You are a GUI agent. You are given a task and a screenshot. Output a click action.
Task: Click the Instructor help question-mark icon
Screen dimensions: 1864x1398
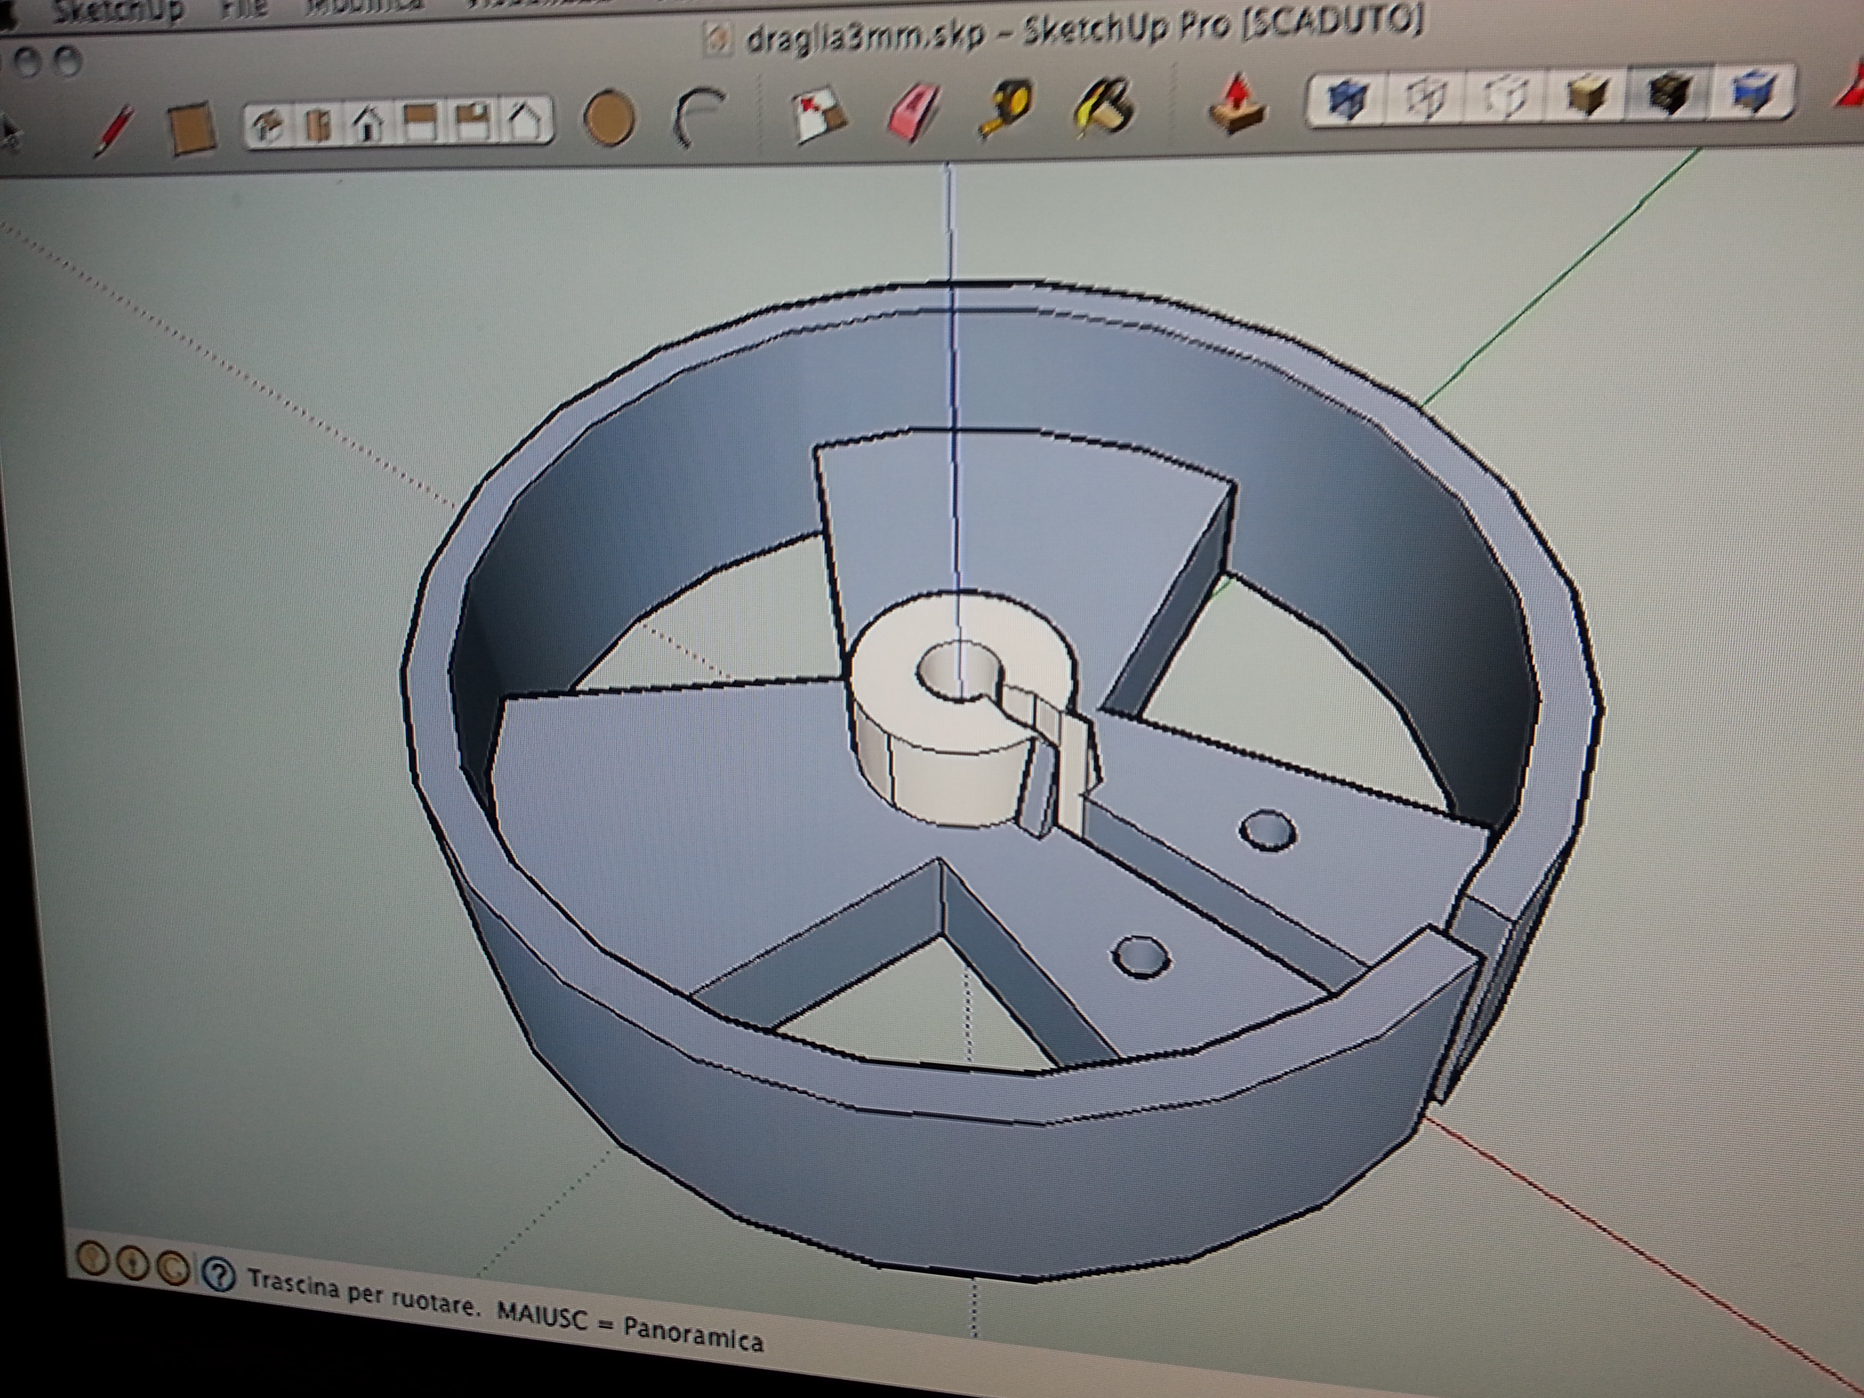click(x=219, y=1275)
